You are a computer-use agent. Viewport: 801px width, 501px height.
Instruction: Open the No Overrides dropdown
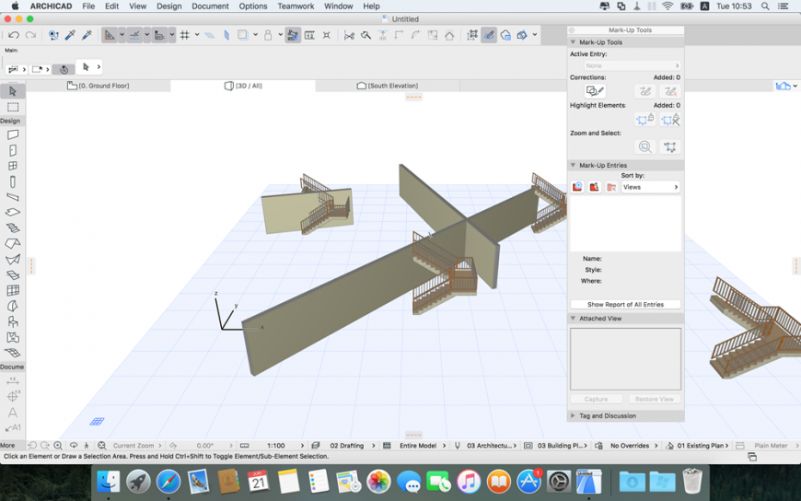click(x=628, y=446)
